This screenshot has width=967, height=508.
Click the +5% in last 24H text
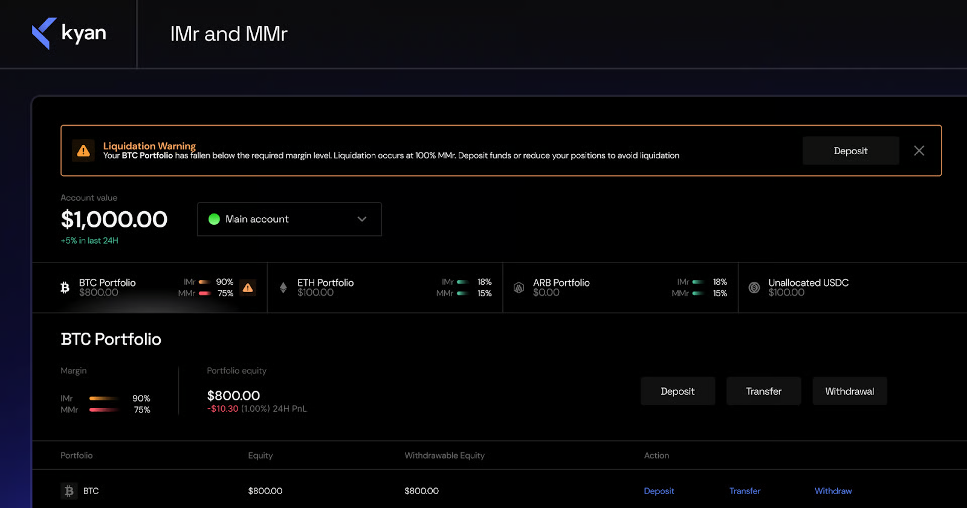(x=89, y=241)
